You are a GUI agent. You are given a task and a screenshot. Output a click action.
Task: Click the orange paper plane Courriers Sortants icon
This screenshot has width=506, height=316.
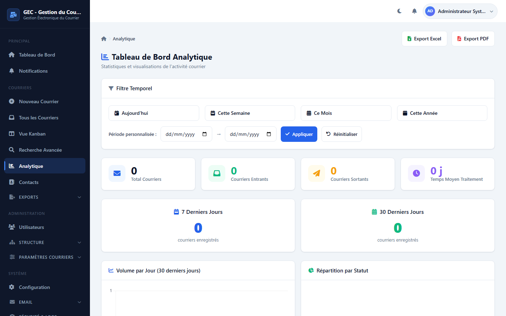coord(317,173)
